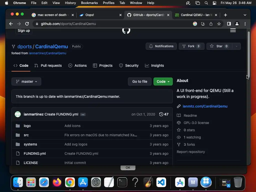Open the Security tab
The height and width of the screenshot is (192, 256).
[129, 65]
